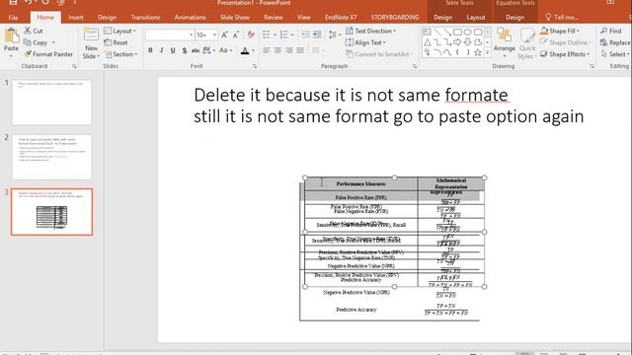The width and height of the screenshot is (632, 355).
Task: Select slide 1 thumbnail
Action: (x=51, y=103)
